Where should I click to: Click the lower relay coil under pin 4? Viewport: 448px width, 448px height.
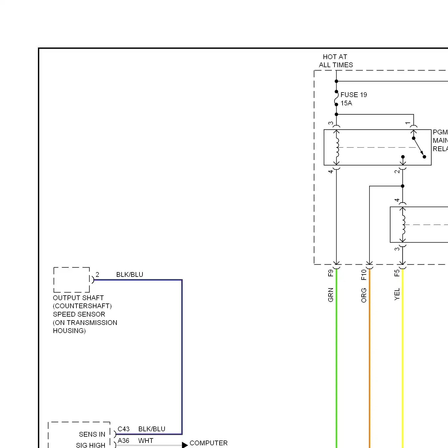(403, 225)
